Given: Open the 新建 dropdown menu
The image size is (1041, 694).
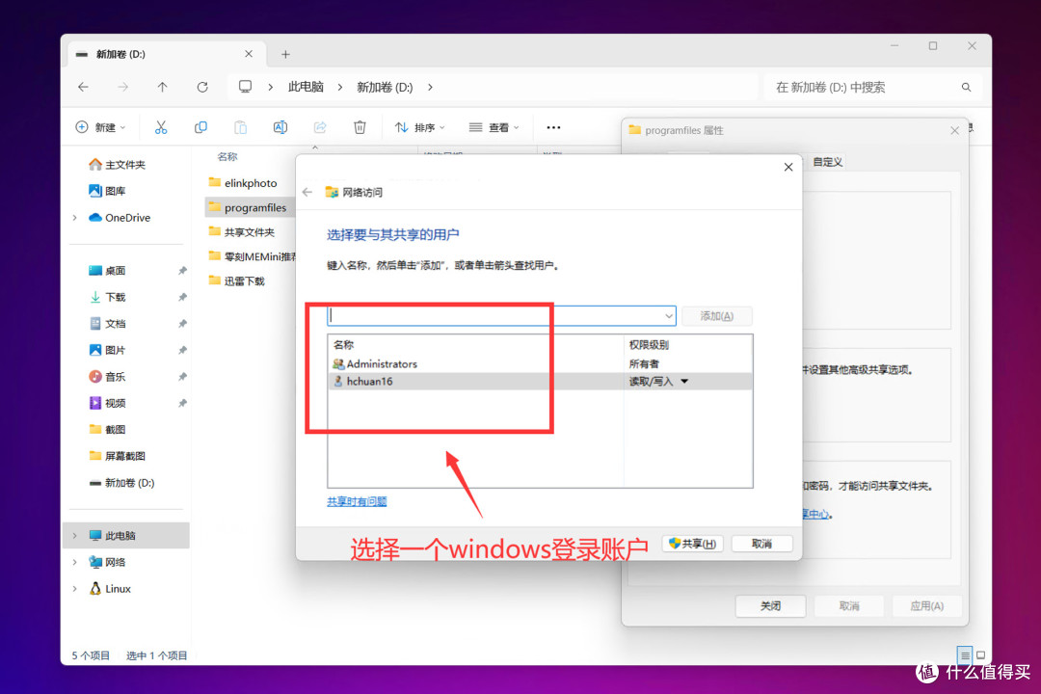Looking at the screenshot, I should click(x=100, y=127).
